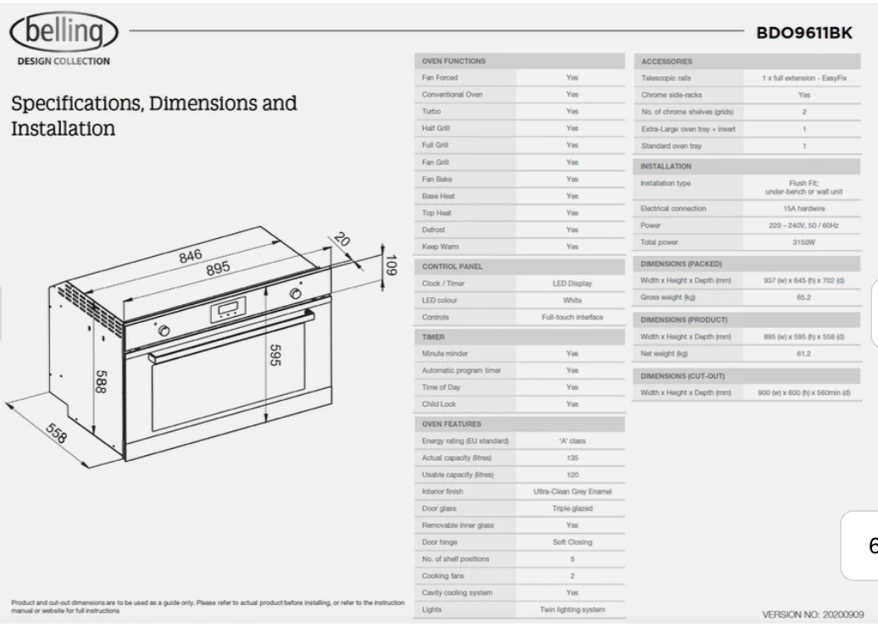Viewport: 878px width, 627px height.
Task: Select the Minute minder row label
Action: point(445,353)
